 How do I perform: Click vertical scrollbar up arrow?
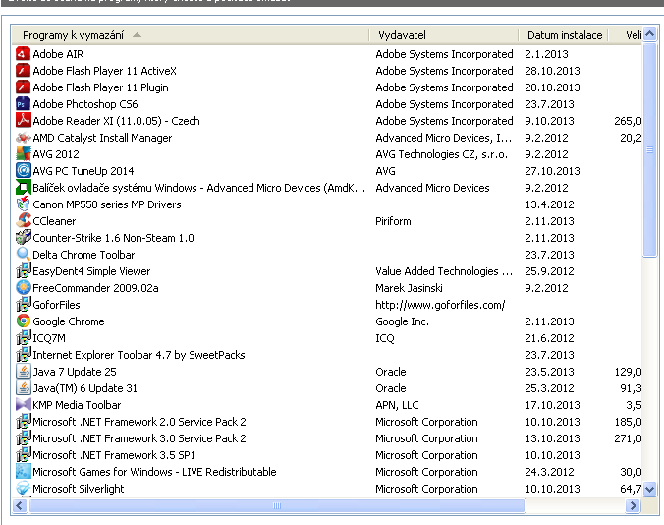coord(649,33)
